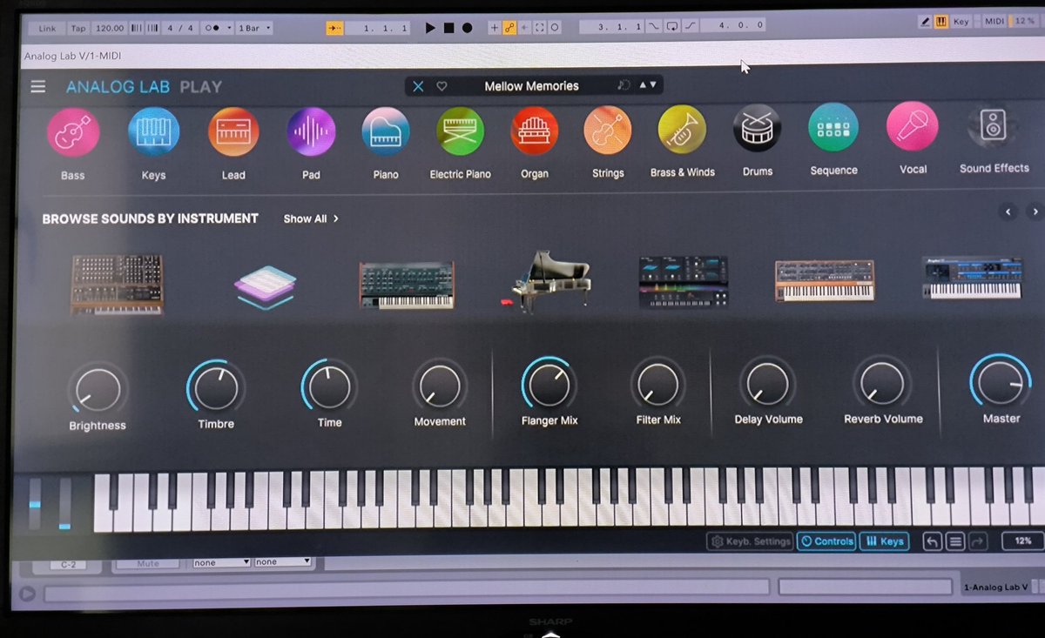Image resolution: width=1045 pixels, height=638 pixels.
Task: Undo last change with back arrow icon
Action: click(x=932, y=541)
